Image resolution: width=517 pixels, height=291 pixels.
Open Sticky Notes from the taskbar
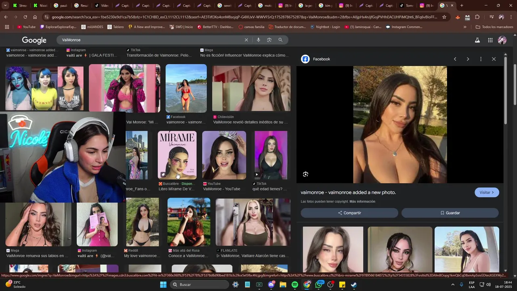click(342, 285)
